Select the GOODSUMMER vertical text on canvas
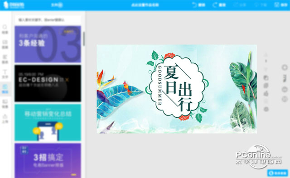Image resolution: width=290 pixels, height=178 pixels. click(159, 85)
